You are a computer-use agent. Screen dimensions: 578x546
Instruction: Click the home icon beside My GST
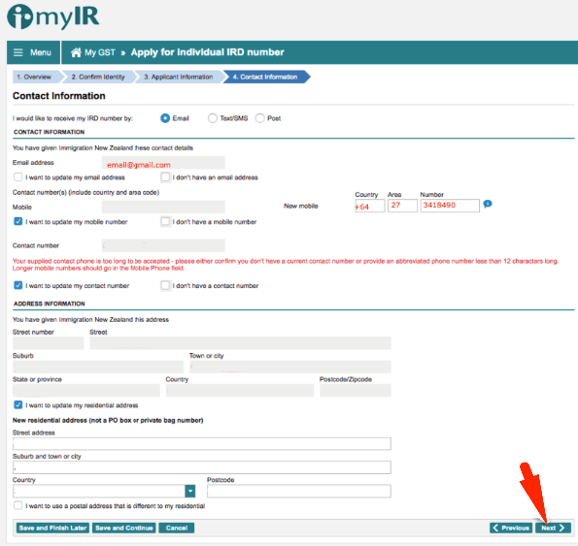coord(76,52)
